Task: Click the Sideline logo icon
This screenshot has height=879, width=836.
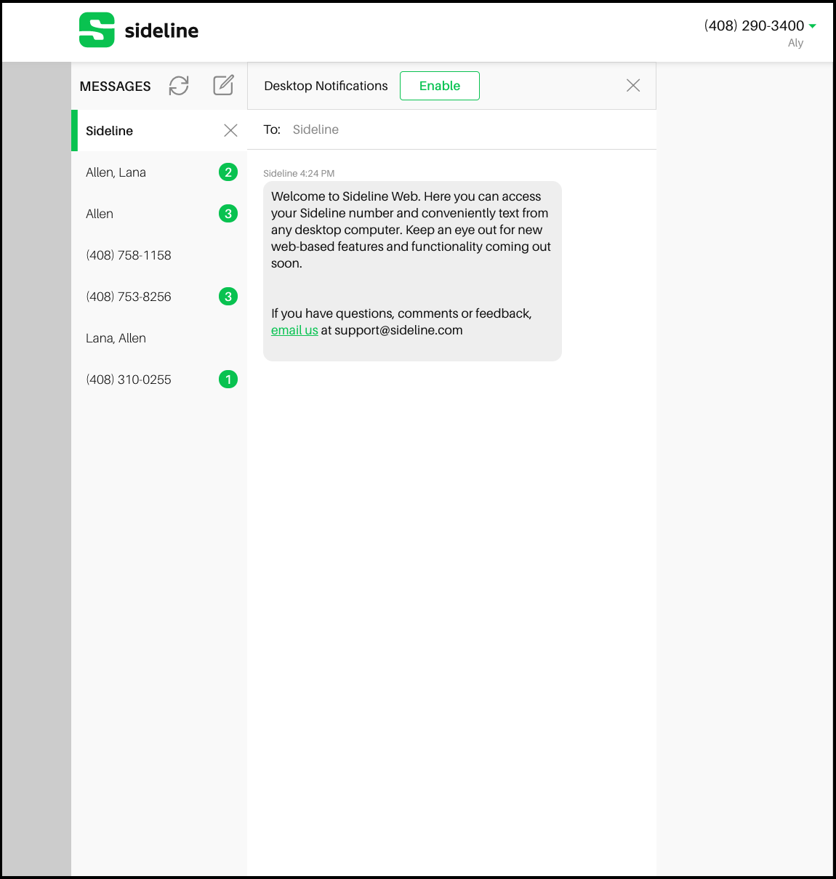Action: (x=97, y=30)
